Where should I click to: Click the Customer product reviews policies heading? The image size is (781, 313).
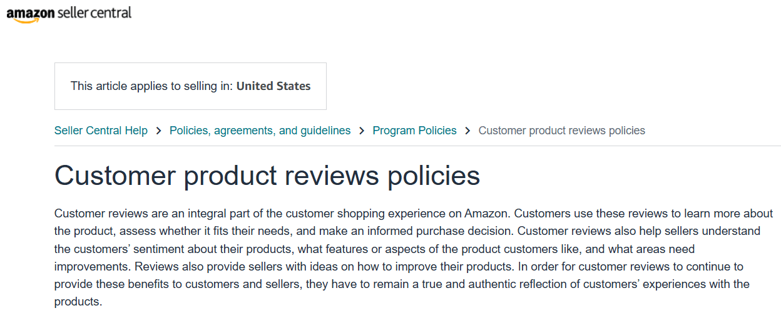(x=267, y=176)
